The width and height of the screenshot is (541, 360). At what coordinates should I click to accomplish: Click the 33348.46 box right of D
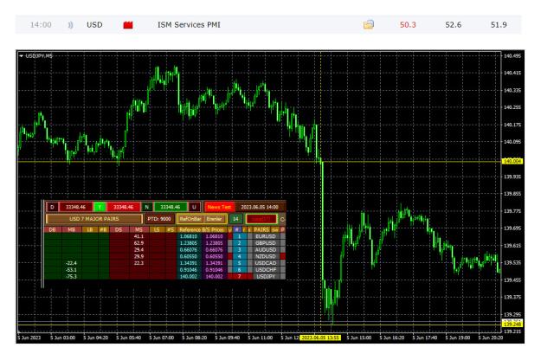(75, 207)
